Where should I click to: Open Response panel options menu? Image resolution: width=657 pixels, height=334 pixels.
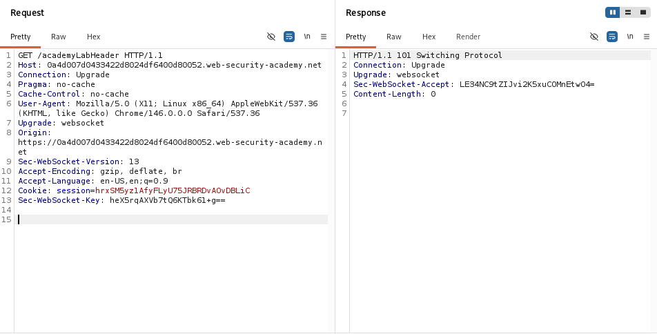(x=647, y=37)
